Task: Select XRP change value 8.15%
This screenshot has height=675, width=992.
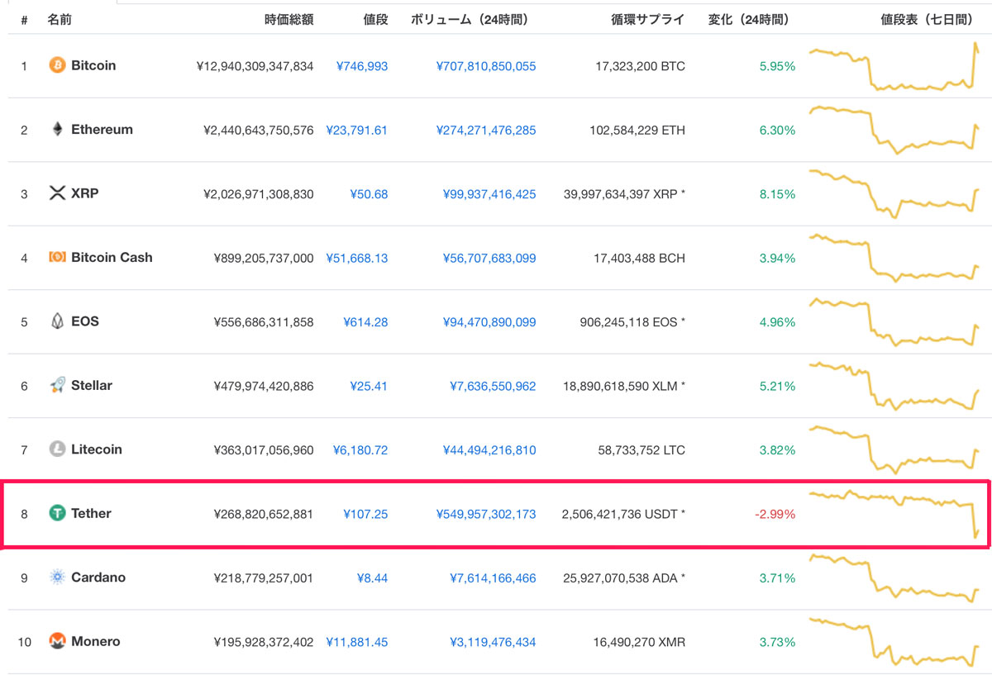Action: [777, 194]
